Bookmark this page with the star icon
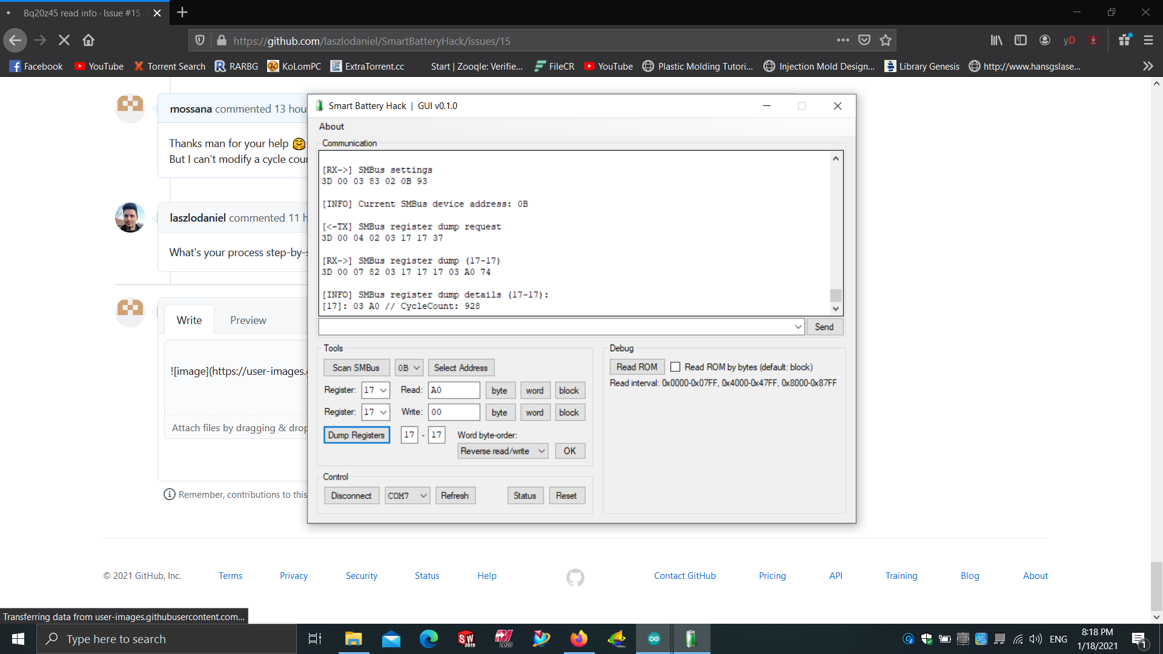Viewport: 1163px width, 654px height. pos(885,40)
